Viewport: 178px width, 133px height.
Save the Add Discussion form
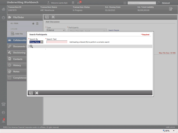tap(47, 17)
